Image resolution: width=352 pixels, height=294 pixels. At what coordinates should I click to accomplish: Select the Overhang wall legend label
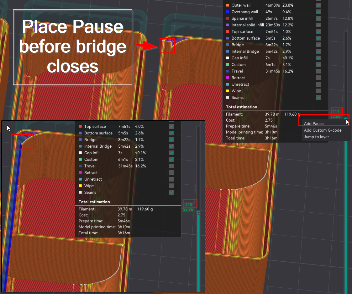(245, 12)
